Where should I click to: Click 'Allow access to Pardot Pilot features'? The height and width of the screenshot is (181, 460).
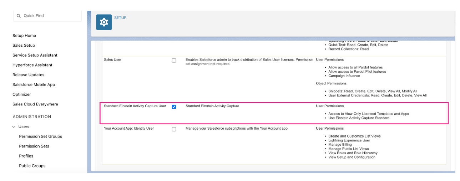pos(357,72)
